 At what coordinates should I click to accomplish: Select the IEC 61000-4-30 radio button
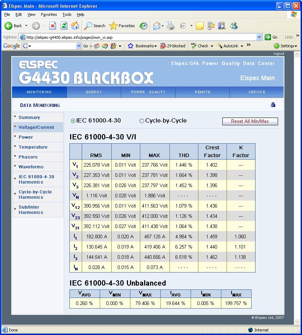pos(73,121)
